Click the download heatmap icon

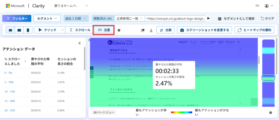pos(151,30)
